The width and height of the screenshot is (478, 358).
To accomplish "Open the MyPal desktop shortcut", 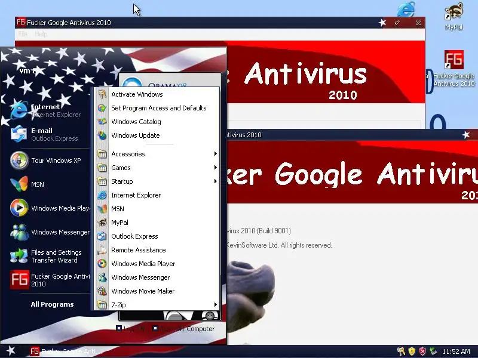I will (x=454, y=17).
